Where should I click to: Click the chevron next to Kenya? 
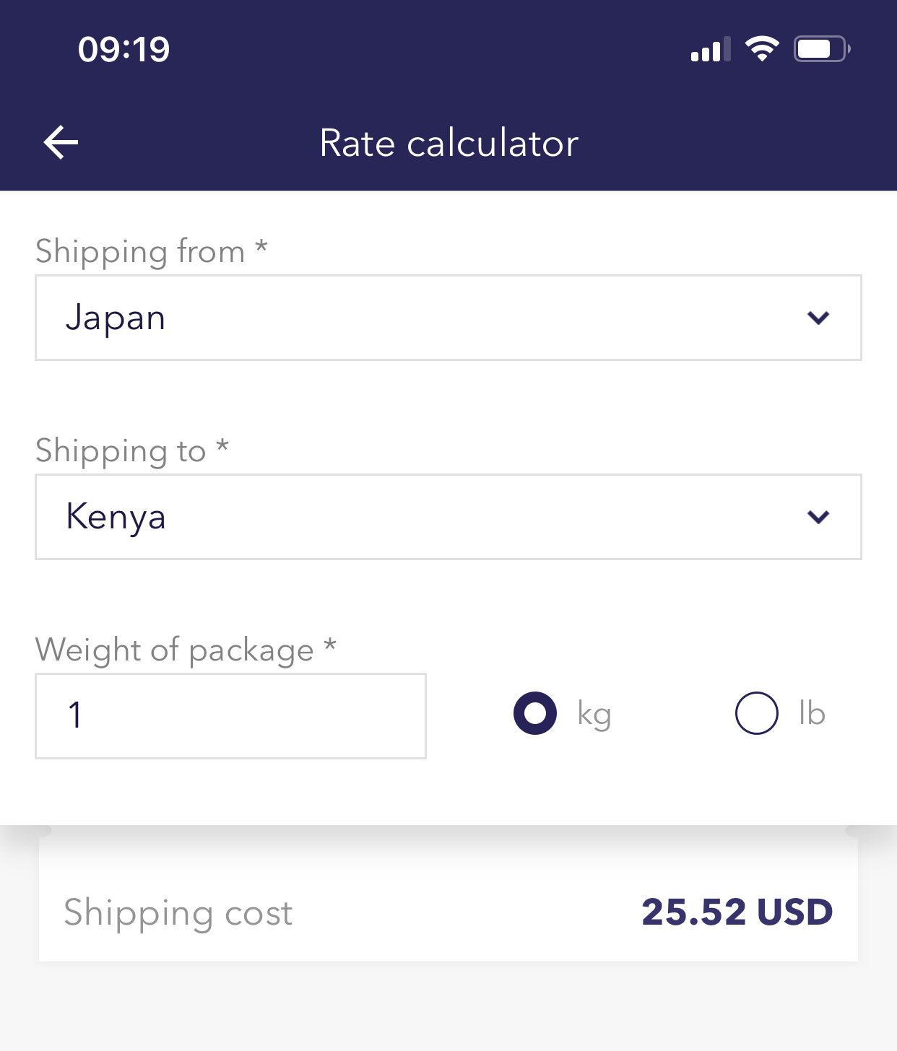click(x=818, y=517)
